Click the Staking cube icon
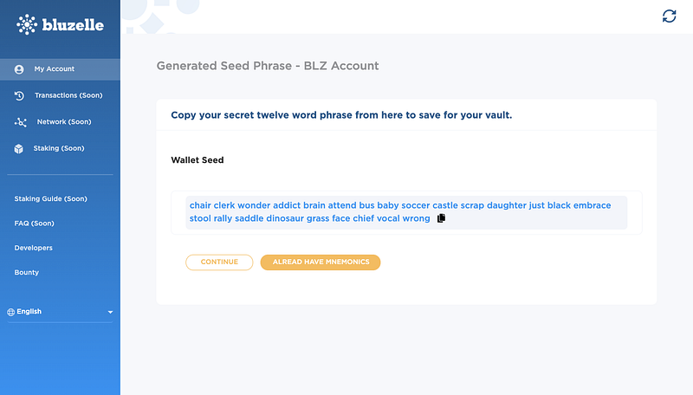This screenshot has width=693, height=395. tap(19, 149)
